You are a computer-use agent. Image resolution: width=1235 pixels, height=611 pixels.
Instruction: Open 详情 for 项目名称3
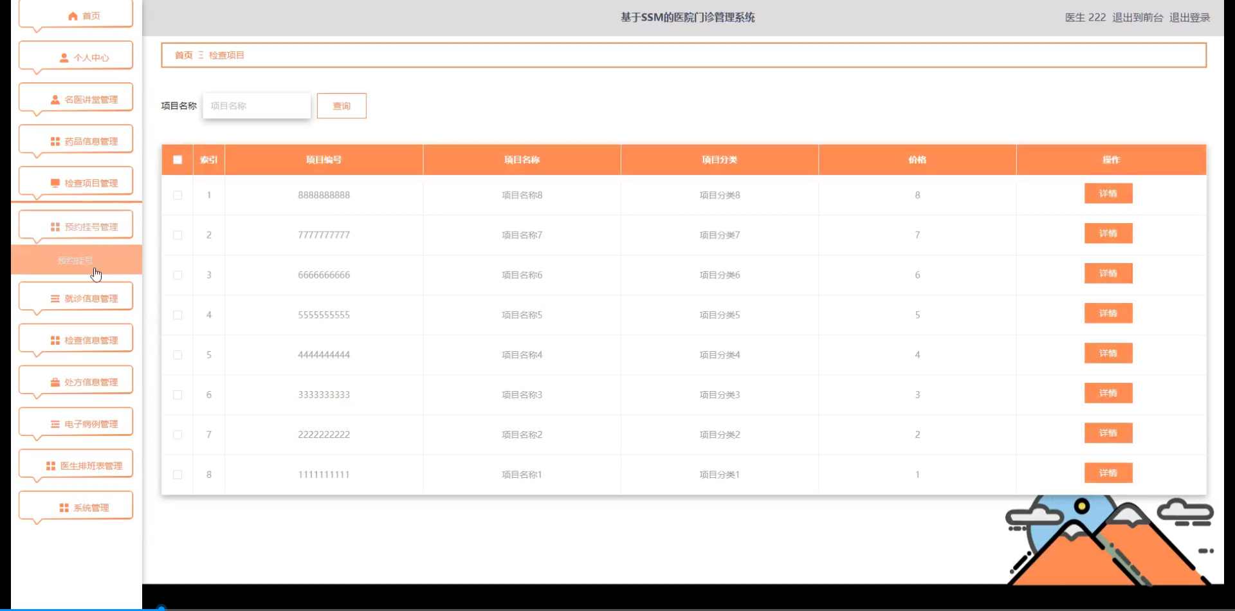pyautogui.click(x=1108, y=393)
